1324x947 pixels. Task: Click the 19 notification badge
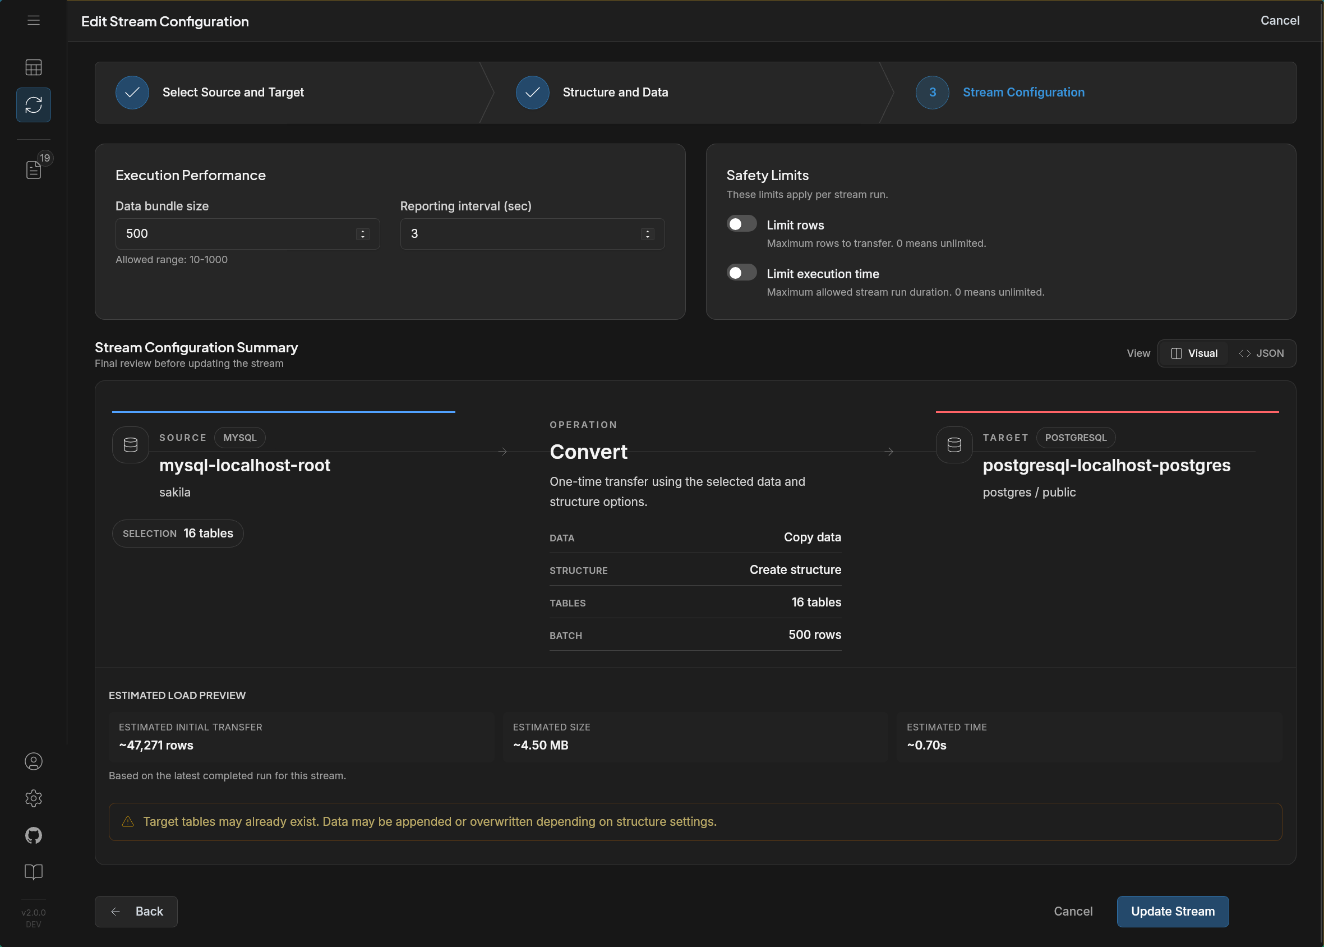coord(45,158)
